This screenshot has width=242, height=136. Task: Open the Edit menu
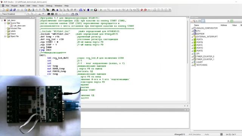(x=28, y=6)
